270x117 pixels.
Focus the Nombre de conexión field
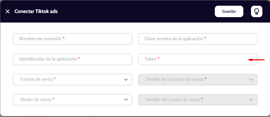72,39
